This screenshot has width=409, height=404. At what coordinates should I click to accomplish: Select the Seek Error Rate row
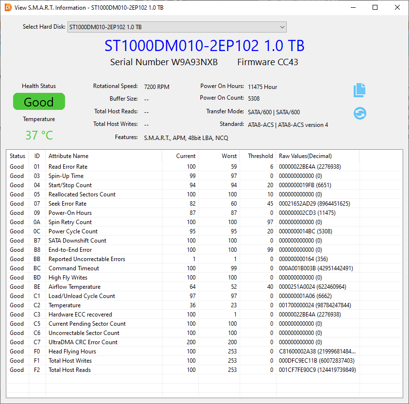click(x=205, y=204)
